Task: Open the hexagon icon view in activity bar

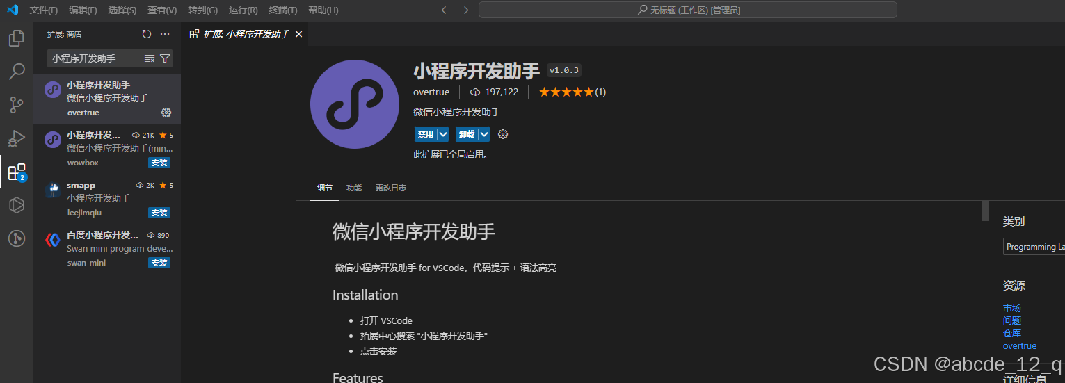Action: [x=17, y=205]
